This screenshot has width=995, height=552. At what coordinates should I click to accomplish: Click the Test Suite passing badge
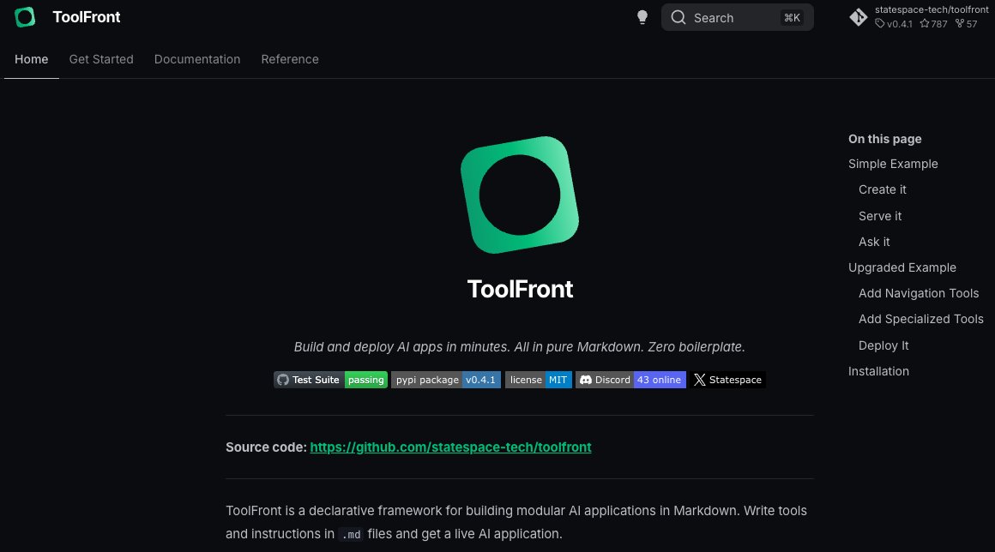pos(330,380)
